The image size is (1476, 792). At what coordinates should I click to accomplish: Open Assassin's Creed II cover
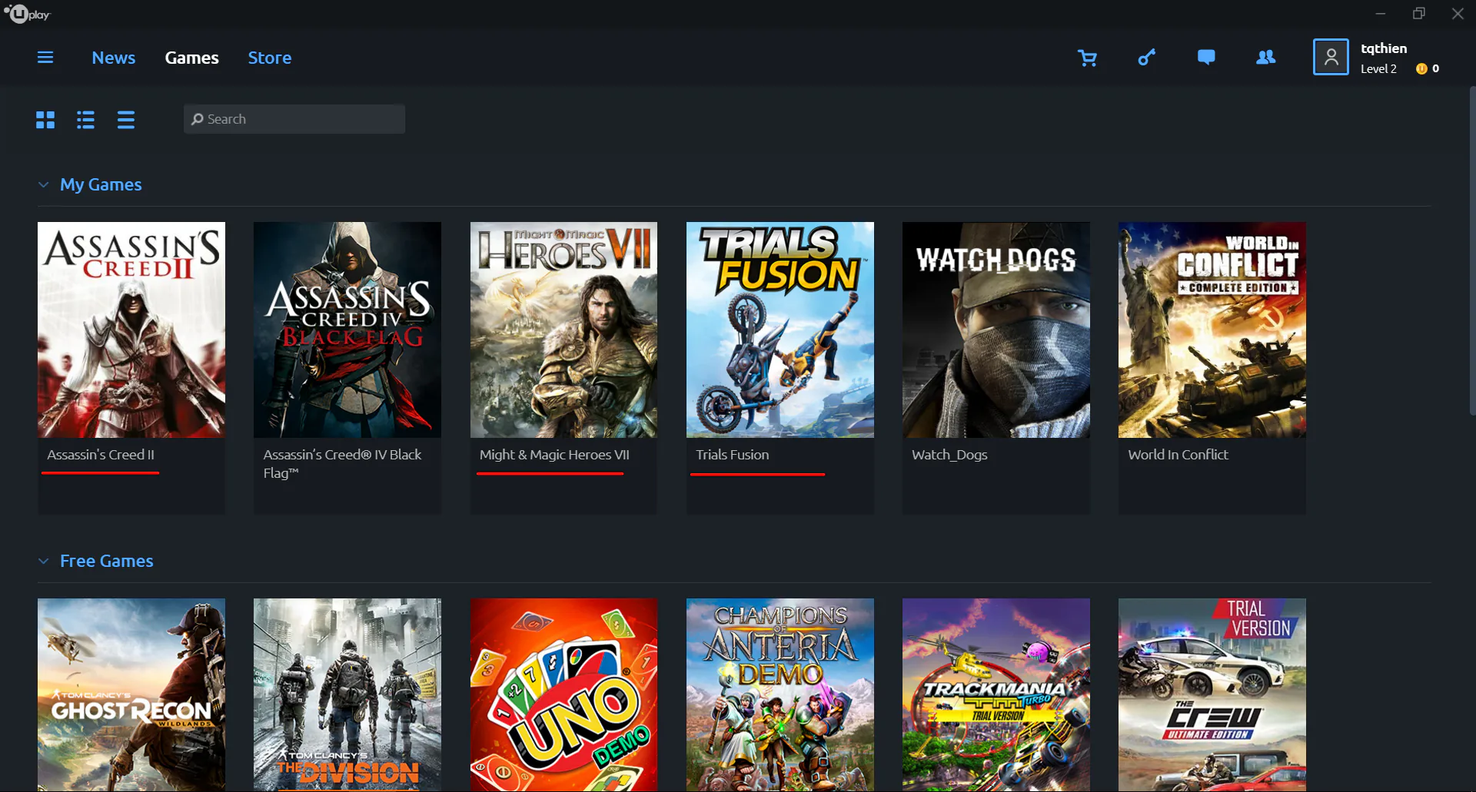(131, 330)
